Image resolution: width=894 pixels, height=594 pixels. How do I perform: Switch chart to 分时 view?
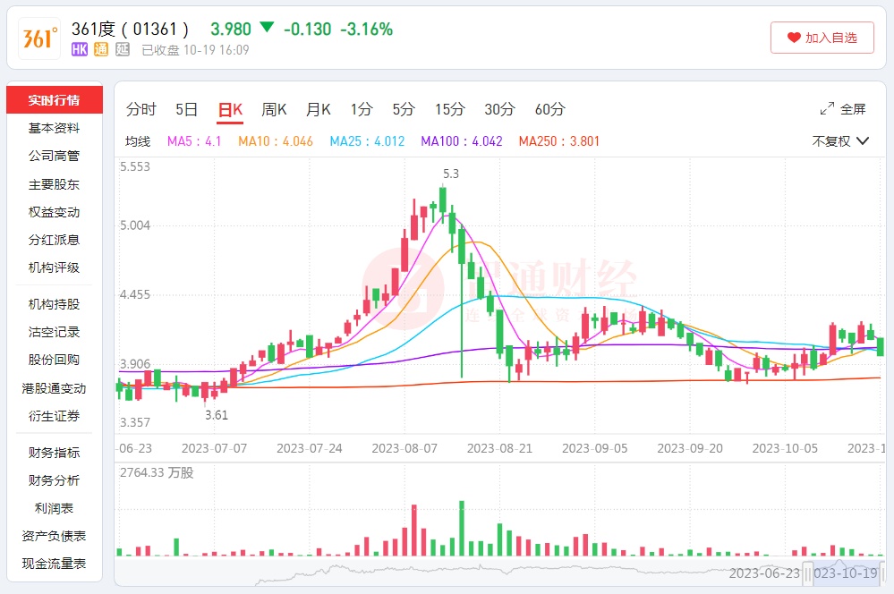pyautogui.click(x=140, y=109)
